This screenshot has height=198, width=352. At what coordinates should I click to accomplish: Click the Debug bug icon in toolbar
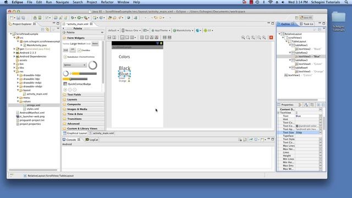coord(72,18)
